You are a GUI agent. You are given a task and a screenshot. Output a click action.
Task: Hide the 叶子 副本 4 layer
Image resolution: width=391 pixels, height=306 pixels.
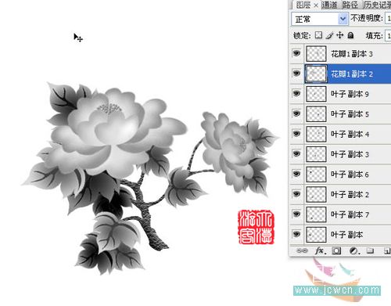click(x=296, y=134)
